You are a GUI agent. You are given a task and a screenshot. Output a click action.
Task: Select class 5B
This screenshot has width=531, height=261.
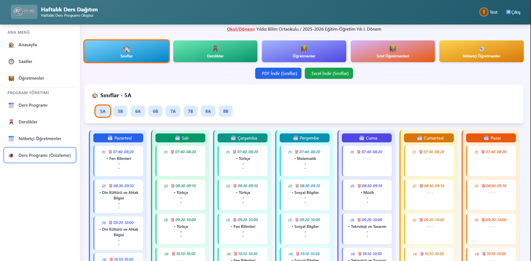click(120, 111)
